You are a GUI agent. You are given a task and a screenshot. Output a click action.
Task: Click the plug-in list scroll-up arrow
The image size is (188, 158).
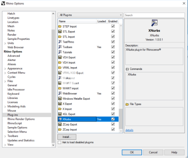coord(121,26)
